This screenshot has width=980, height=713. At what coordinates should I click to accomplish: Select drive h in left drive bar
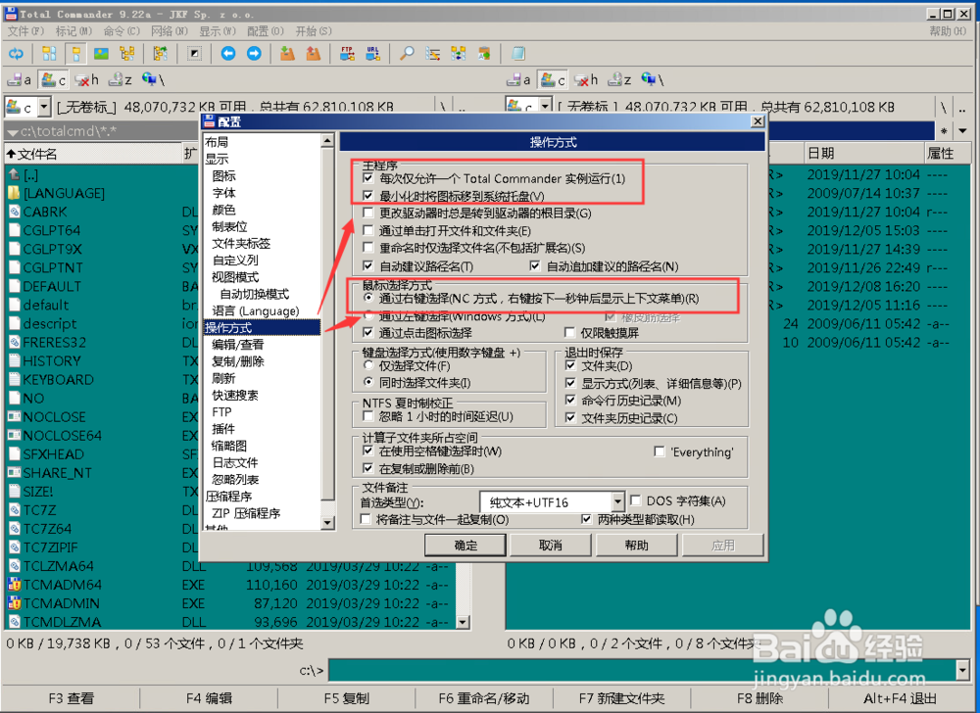87,80
